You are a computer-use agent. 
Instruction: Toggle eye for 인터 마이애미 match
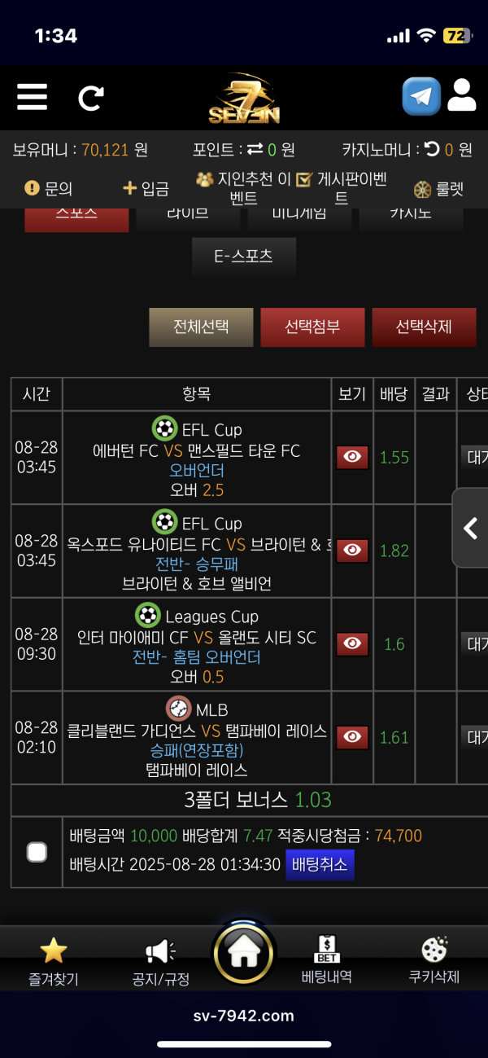coord(352,643)
